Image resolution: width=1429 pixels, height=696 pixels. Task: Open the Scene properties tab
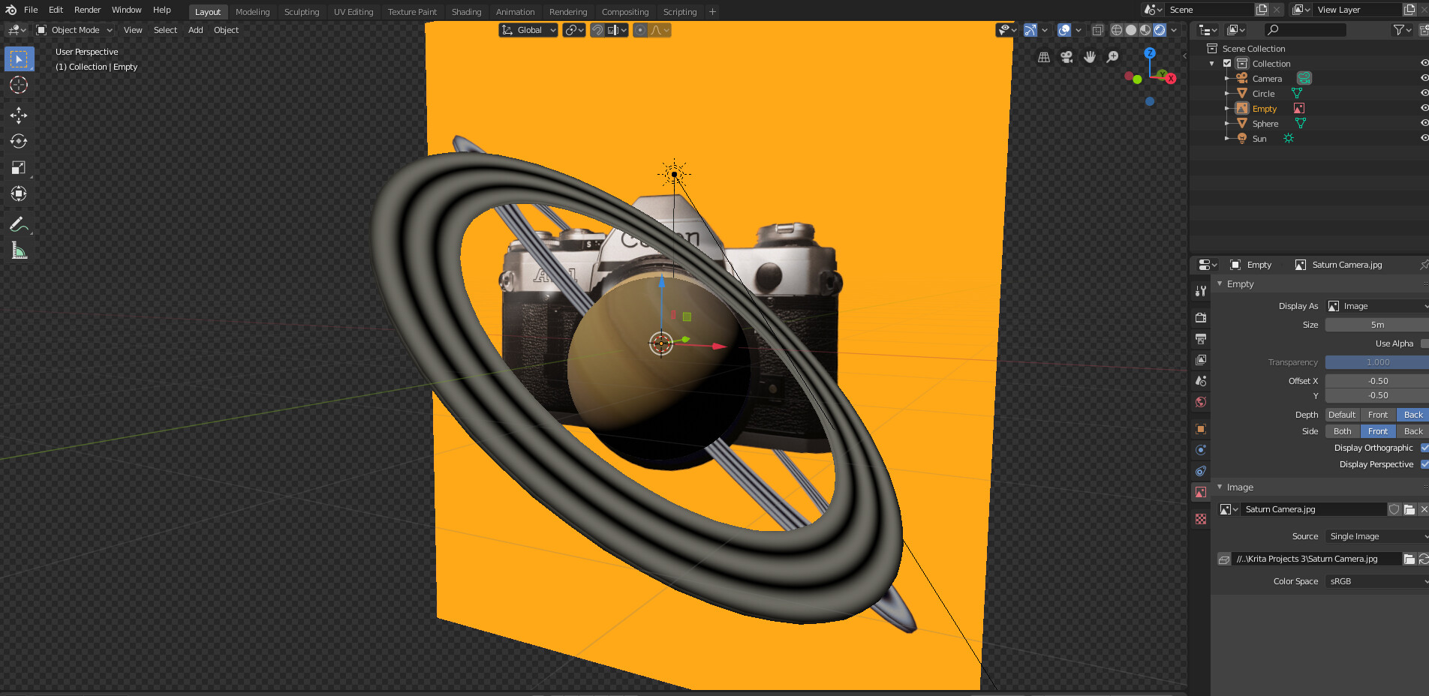click(x=1201, y=381)
